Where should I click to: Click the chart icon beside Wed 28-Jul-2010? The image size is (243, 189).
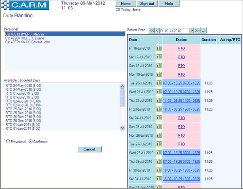(159, 153)
